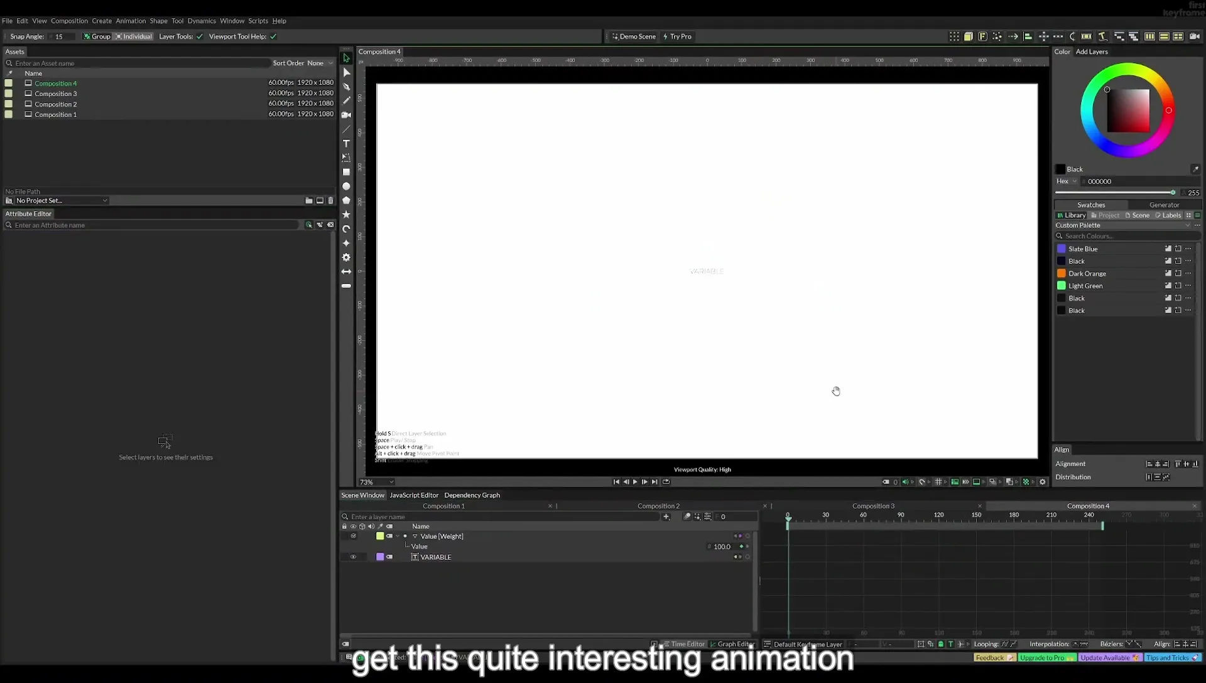Select the Text tool in the toolbar
Viewport: 1206px width, 683px height.
pyautogui.click(x=346, y=144)
